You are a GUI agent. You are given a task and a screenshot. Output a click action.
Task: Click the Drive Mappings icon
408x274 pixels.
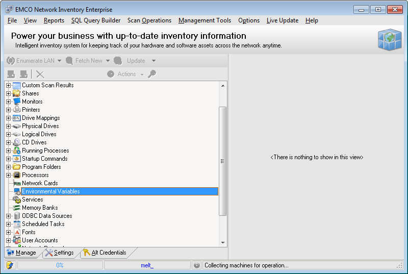coord(17,118)
